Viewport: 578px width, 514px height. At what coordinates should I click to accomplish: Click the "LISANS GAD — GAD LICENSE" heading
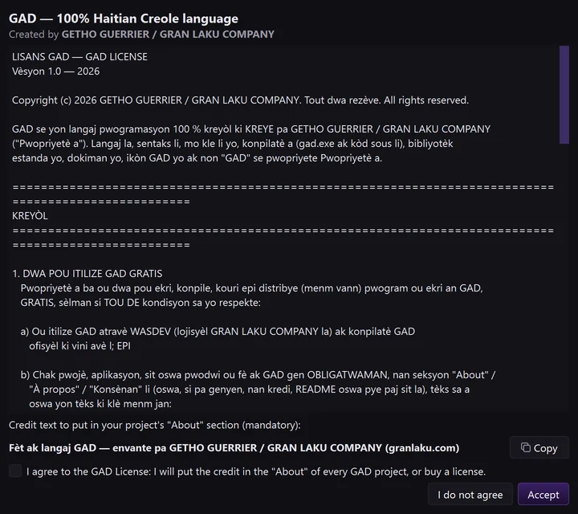[79, 57]
